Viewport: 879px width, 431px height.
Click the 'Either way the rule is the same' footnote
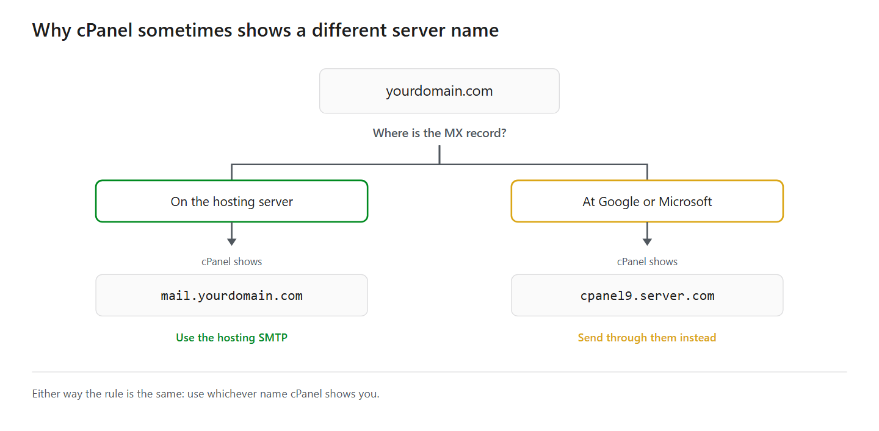tap(206, 394)
